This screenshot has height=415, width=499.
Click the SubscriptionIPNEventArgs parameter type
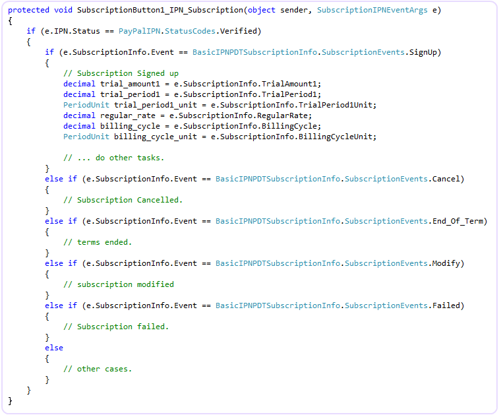point(372,10)
